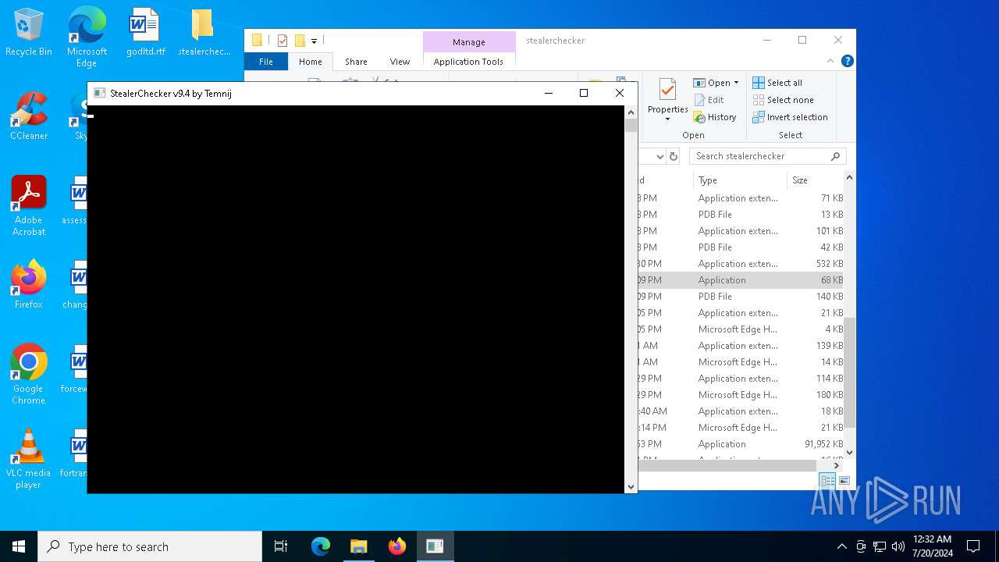This screenshot has height=562, width=999.
Task: Click Invert selection in the Explorer ribbon
Action: (x=790, y=117)
